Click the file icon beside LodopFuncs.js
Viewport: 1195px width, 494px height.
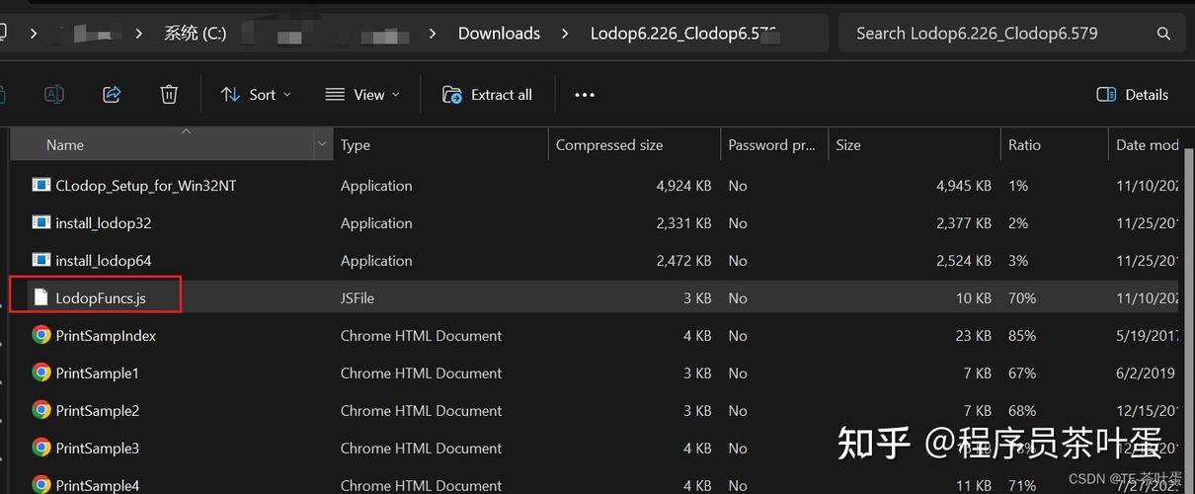tap(41, 298)
